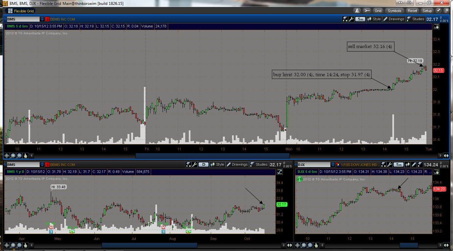Image resolution: width=453 pixels, height=251 pixels.
Task: Click red link color box beside top BMS symbol
Action: [x=48, y=19]
